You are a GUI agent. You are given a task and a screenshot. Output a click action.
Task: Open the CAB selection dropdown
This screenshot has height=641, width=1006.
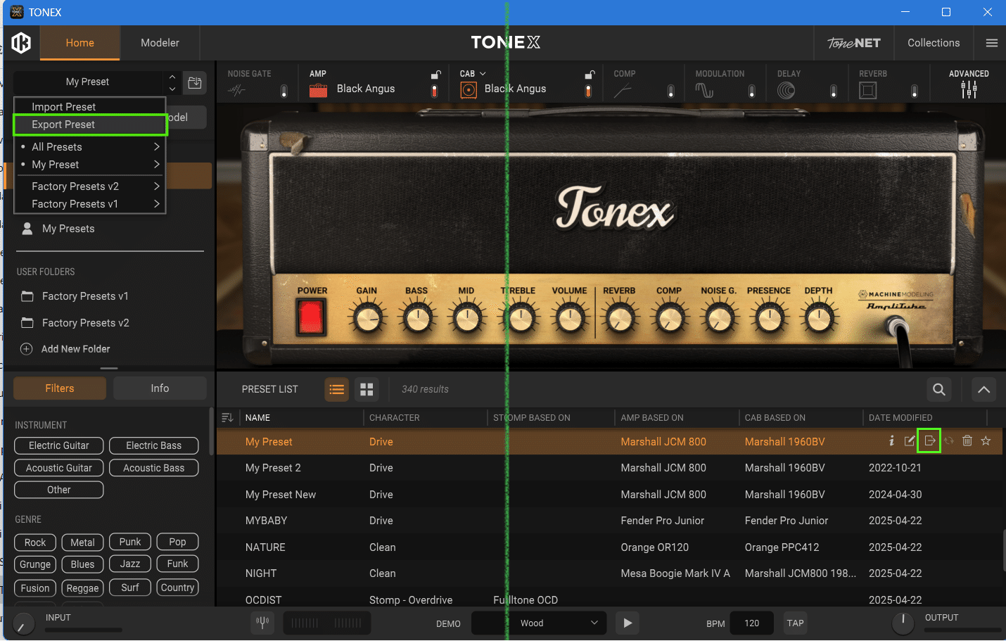point(483,73)
